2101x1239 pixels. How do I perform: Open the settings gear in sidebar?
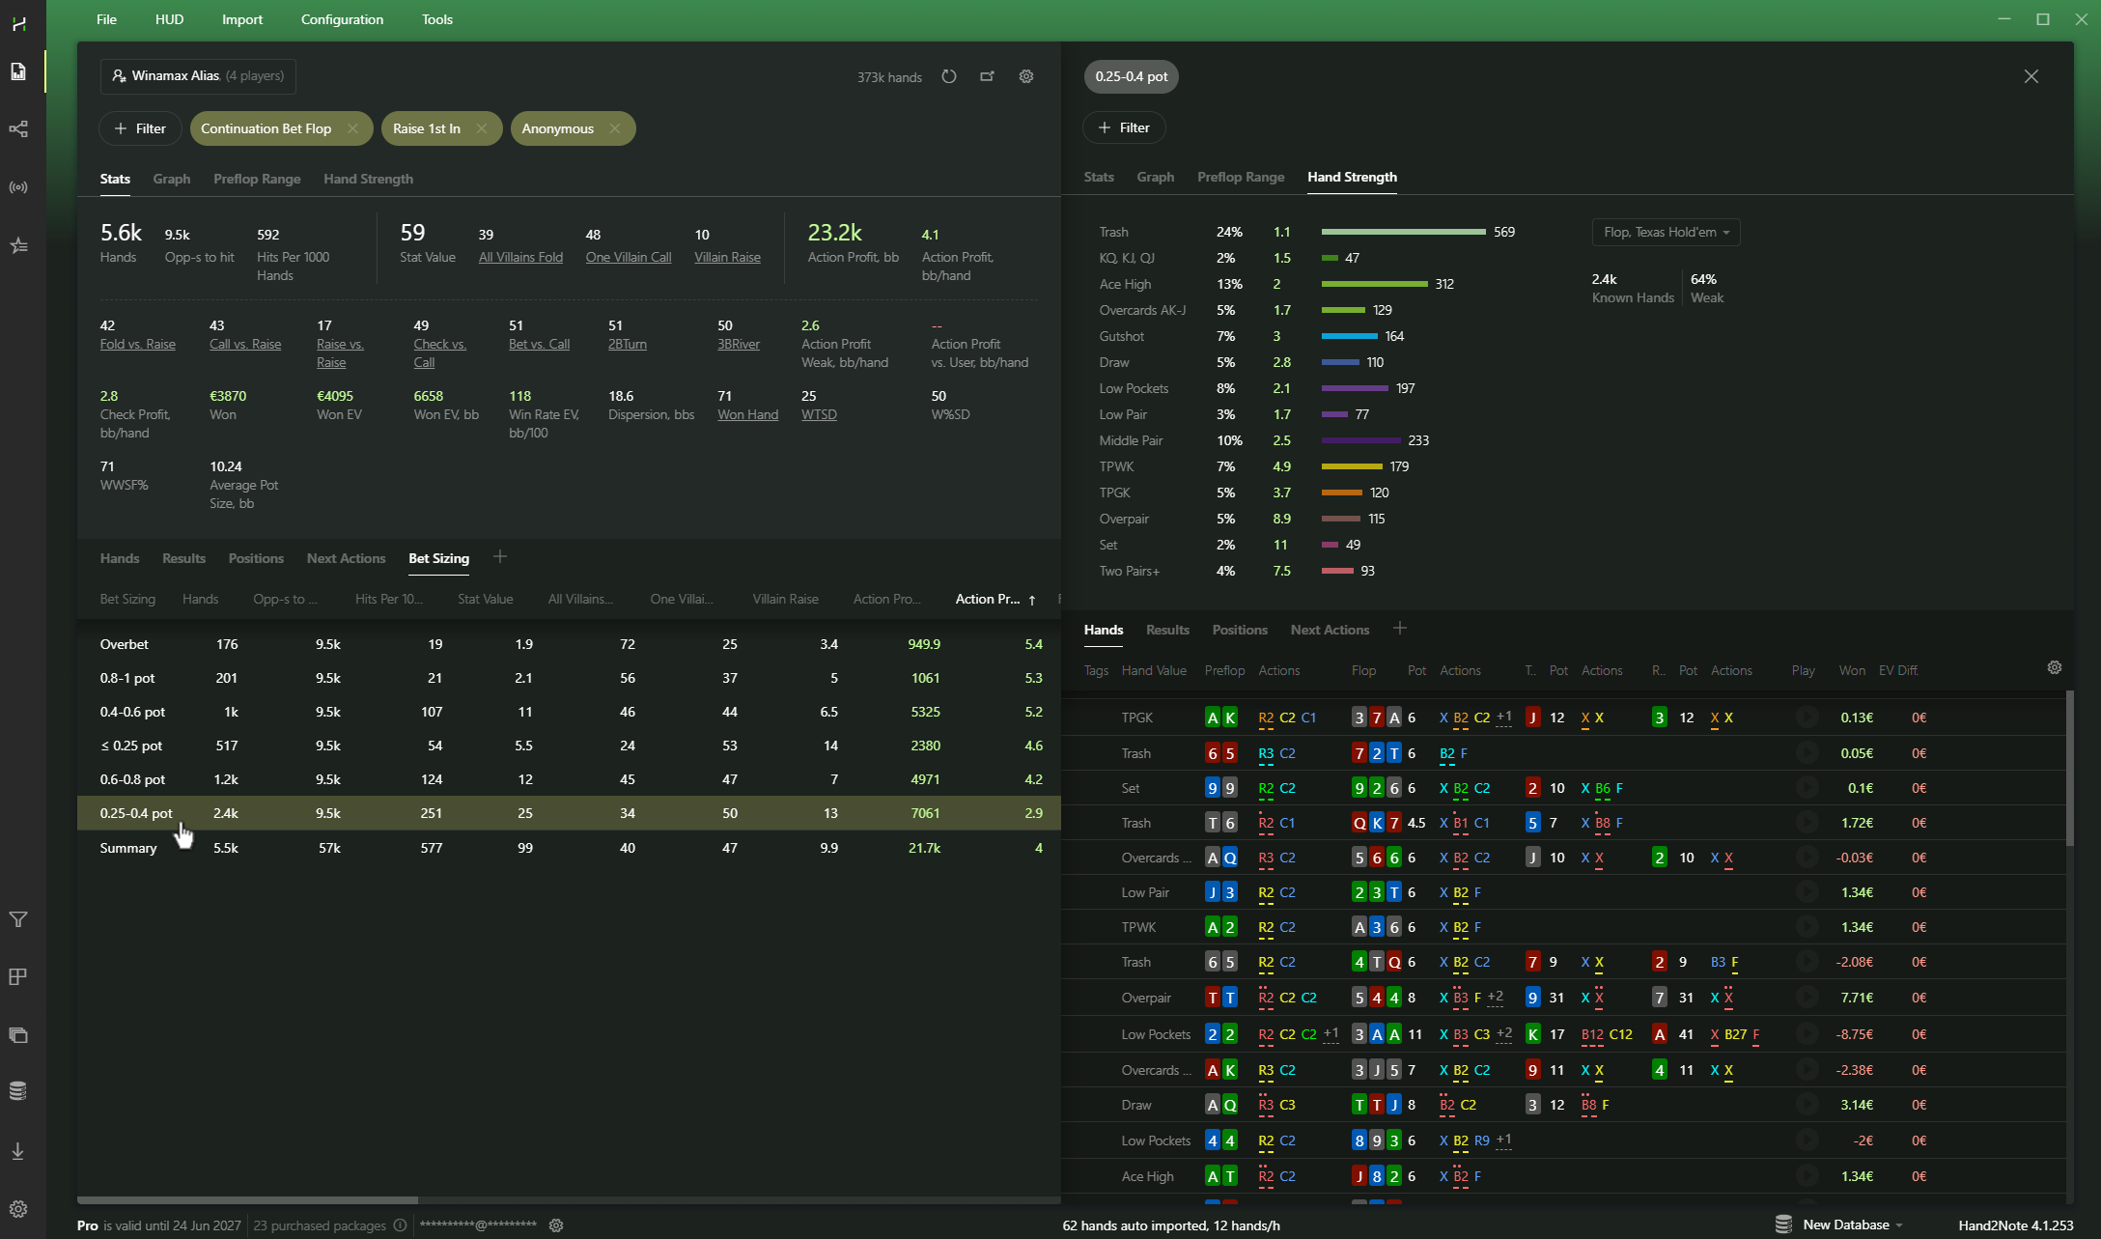coord(18,1209)
